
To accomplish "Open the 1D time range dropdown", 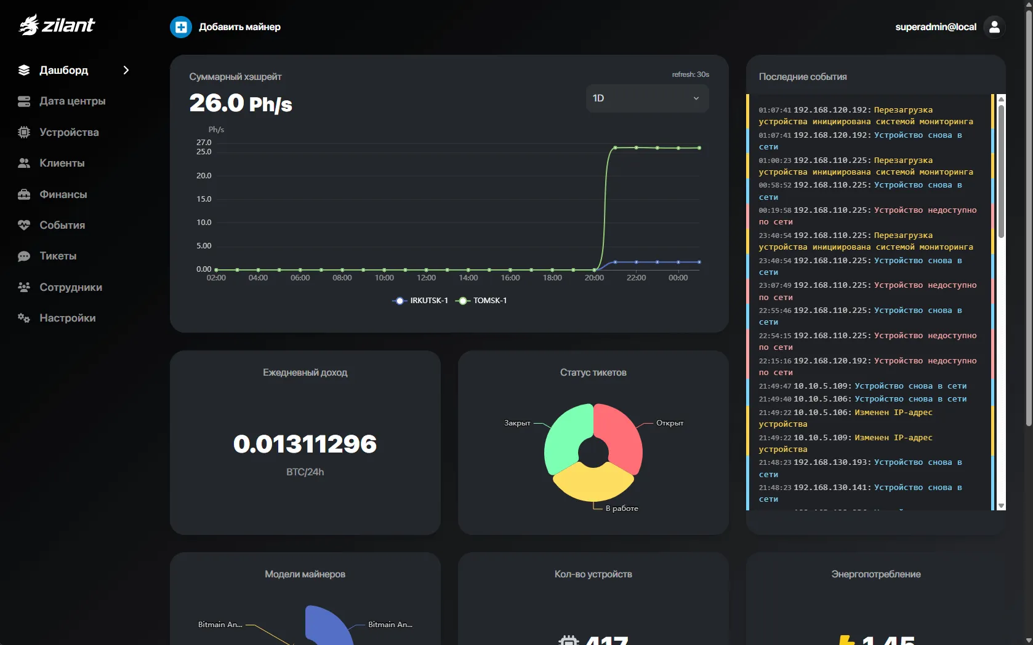I will [646, 98].
